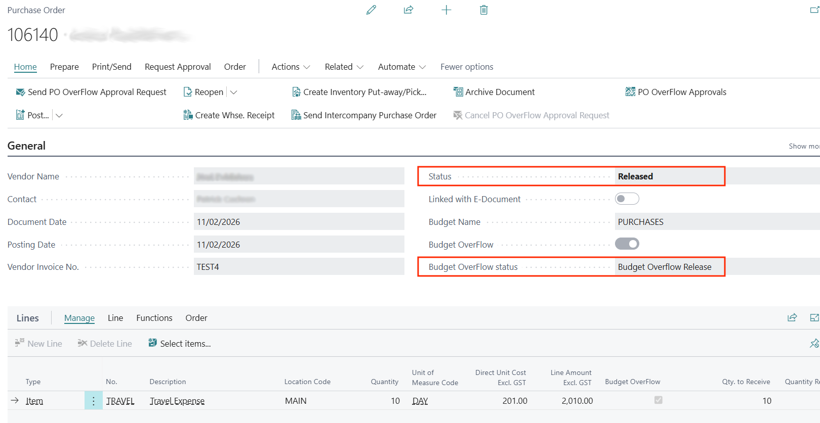
Task: Toggle the Budget OverFlow switch
Action: pyautogui.click(x=627, y=244)
